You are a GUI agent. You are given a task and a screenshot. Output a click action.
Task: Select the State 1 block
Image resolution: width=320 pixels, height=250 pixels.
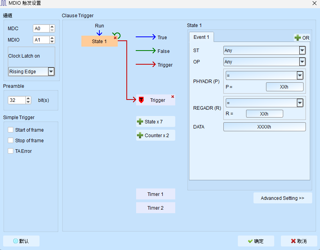[99, 41]
